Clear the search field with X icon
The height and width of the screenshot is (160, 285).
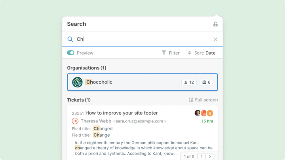(x=215, y=39)
